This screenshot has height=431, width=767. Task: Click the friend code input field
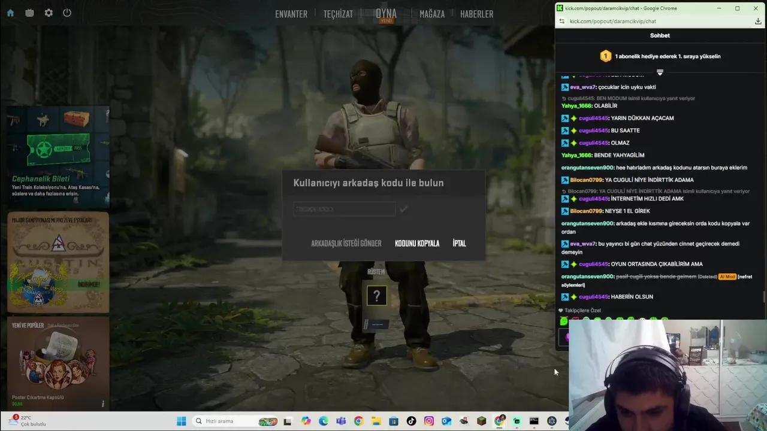pyautogui.click(x=345, y=209)
